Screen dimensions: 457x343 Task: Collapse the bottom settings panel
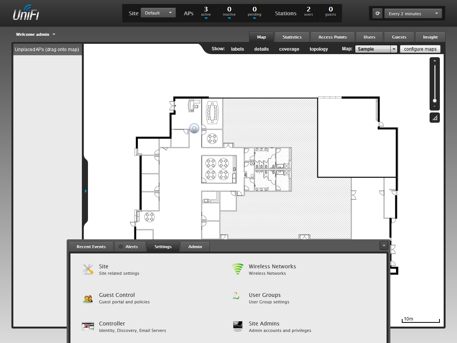tap(383, 246)
